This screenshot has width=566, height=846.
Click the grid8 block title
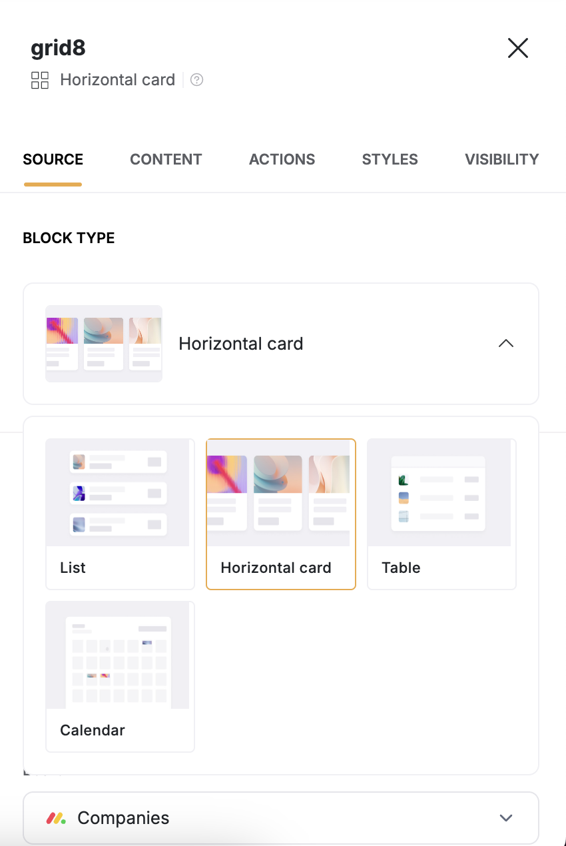tap(58, 48)
